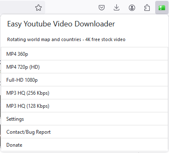Choose MP4 360p download option
Screen dimensions: 169x153
[x=84, y=54]
